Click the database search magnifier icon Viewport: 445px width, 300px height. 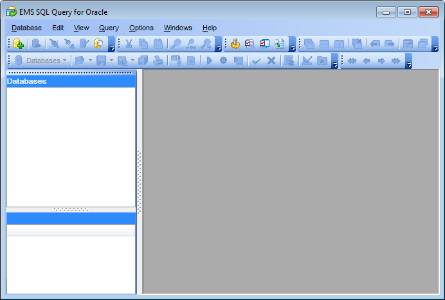coord(98,44)
